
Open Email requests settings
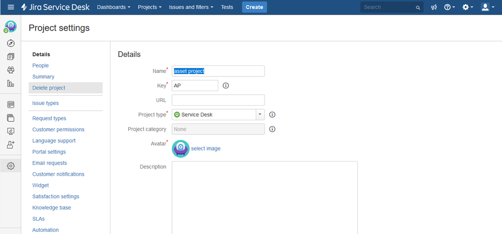tap(50, 163)
